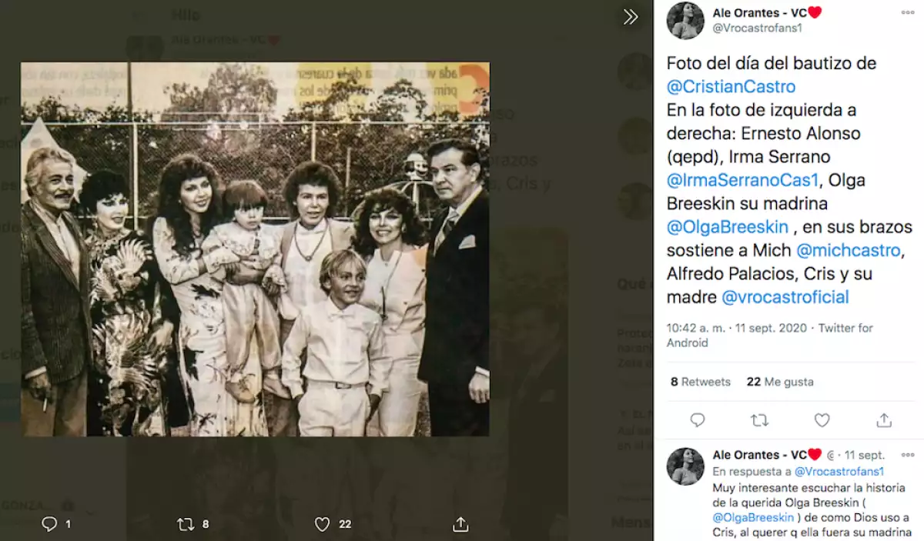
Task: Click share icon in the tweet sidebar
Action: point(884,420)
